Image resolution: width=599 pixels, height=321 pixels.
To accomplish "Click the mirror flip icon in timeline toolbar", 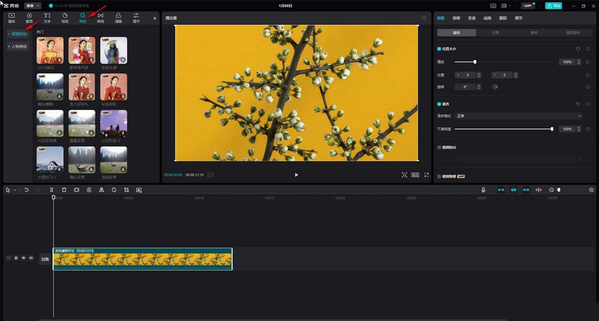I will pyautogui.click(x=101, y=190).
